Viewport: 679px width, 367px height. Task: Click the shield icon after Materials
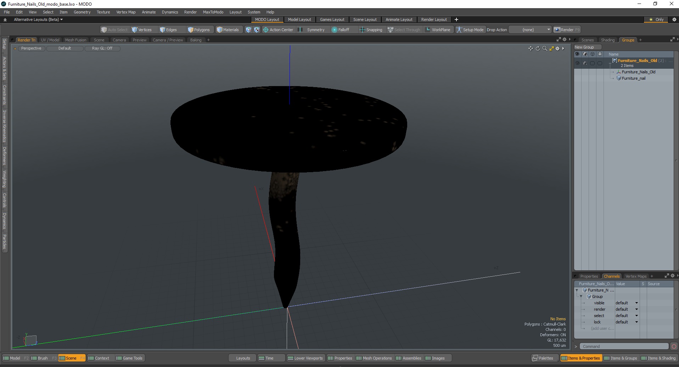248,30
